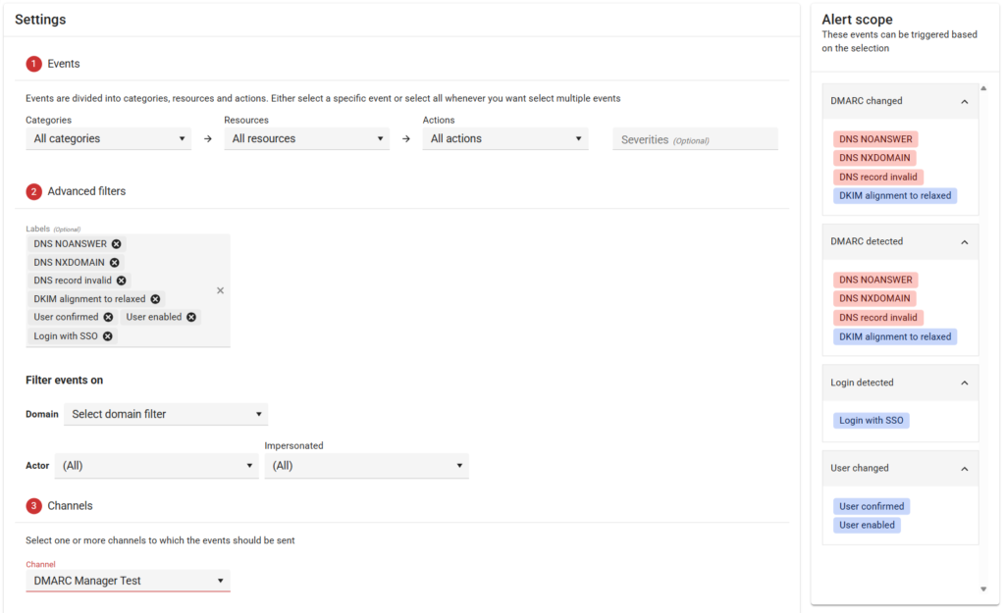
Task: Collapse the DMARC detected section
Action: pyautogui.click(x=964, y=242)
